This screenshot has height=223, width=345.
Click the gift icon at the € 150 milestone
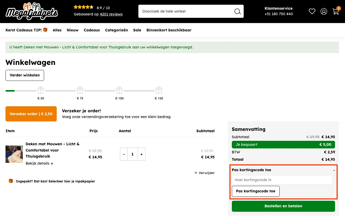[x=159, y=90]
